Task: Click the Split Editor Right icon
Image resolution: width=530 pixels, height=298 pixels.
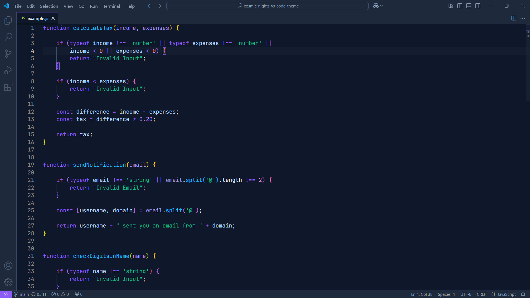Action: (514, 18)
